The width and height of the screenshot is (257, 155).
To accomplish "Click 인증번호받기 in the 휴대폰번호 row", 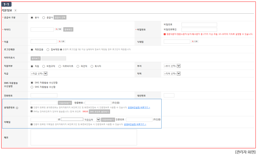I will point(65,103).
